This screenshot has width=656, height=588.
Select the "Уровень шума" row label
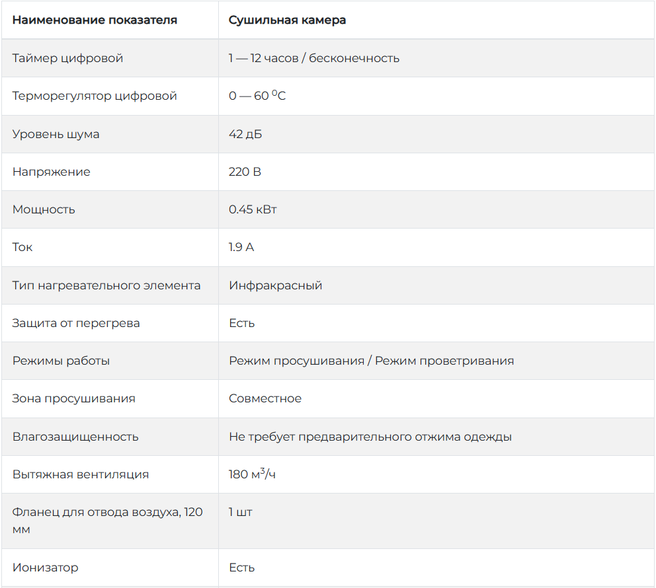click(x=56, y=134)
